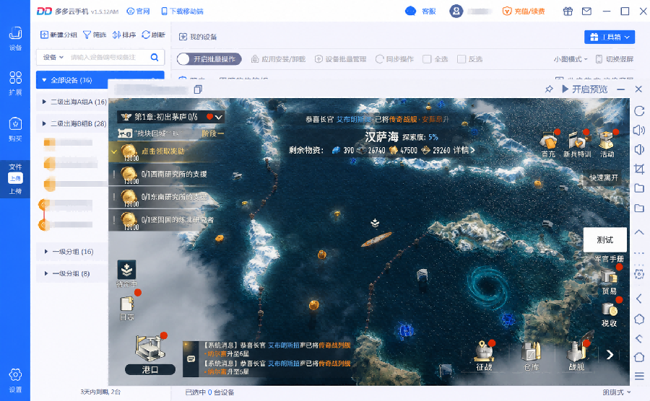Screen dimensions: 650x401
Task: Open the 征战 campaign game icon
Action: coord(484,356)
